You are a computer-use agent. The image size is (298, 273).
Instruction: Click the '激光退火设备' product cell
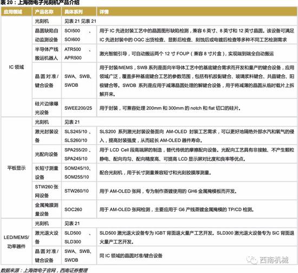coord(47,237)
